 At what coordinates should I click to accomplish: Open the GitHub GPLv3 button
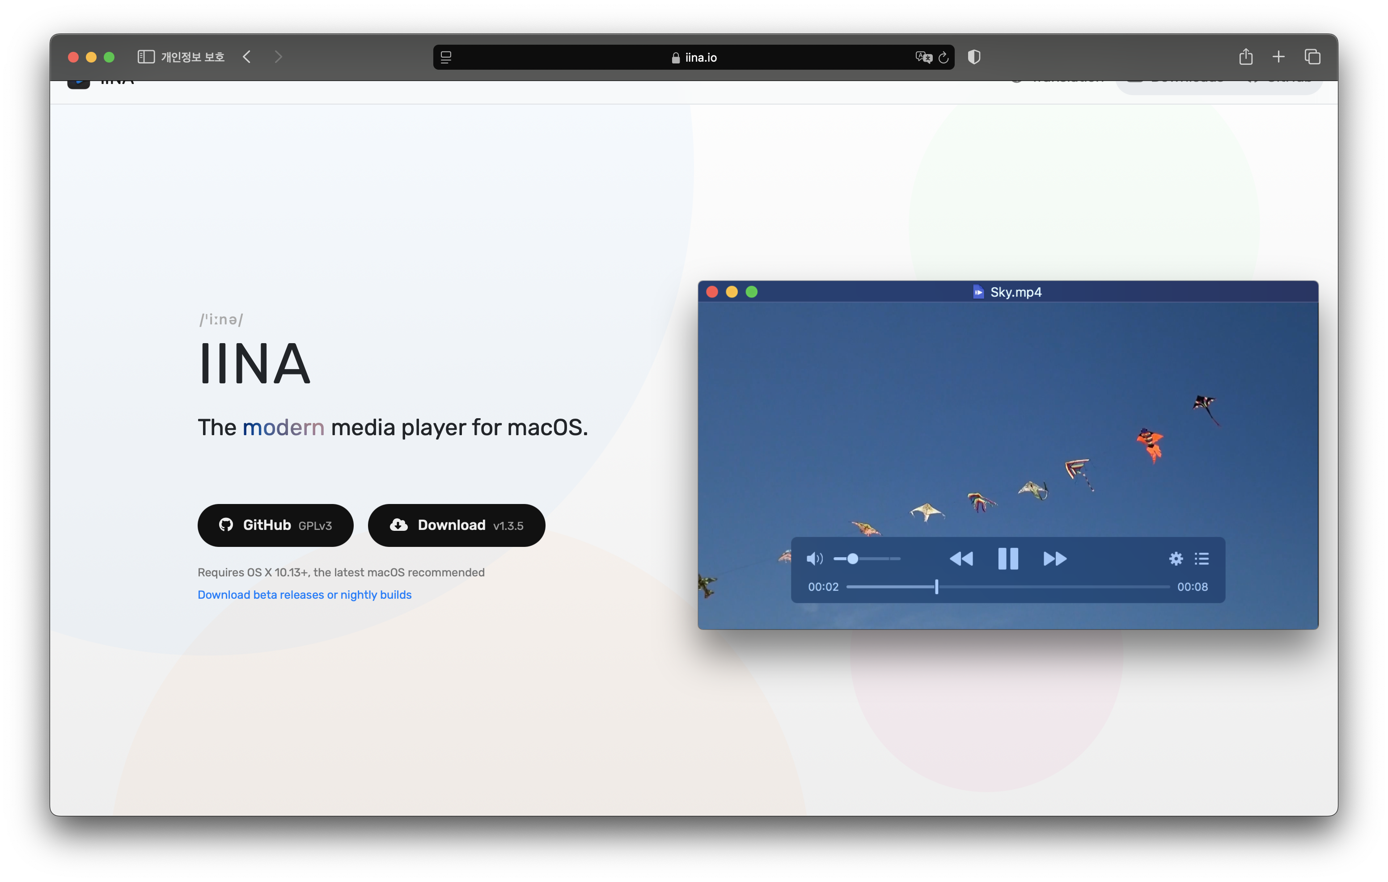tap(275, 525)
